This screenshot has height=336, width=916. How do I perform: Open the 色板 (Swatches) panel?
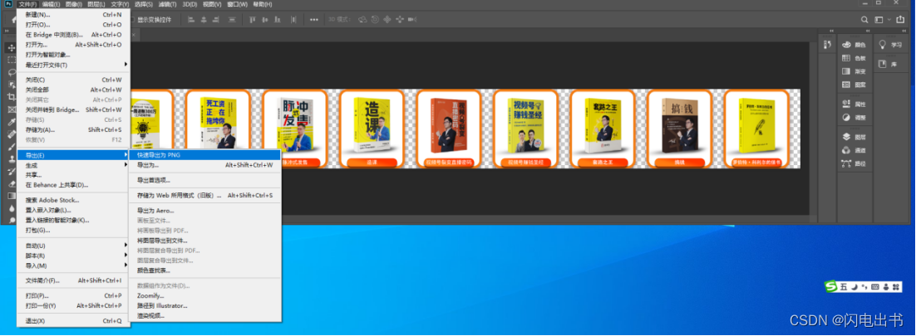(x=854, y=58)
